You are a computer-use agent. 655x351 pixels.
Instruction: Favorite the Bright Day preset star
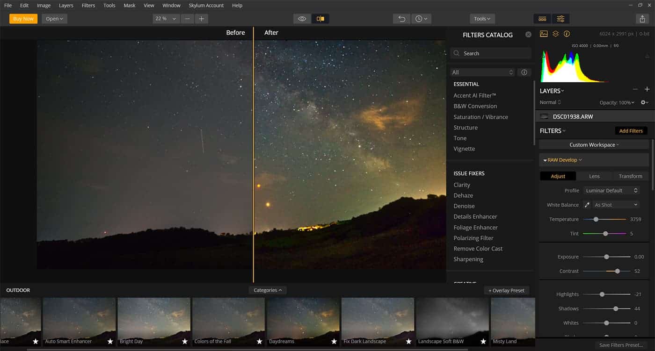tap(185, 342)
